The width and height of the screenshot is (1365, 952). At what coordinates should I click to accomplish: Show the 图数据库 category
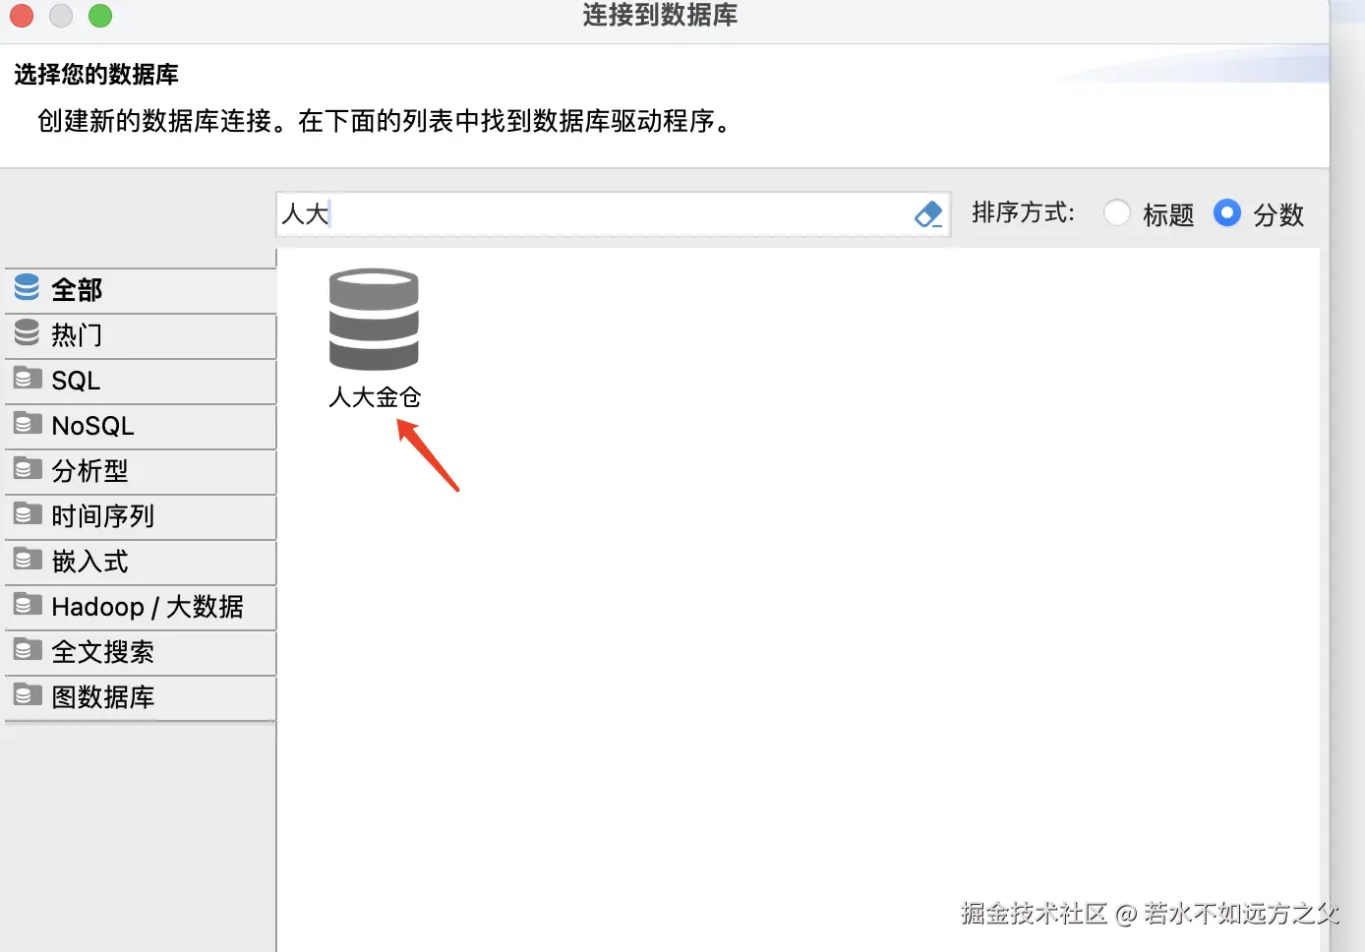141,697
